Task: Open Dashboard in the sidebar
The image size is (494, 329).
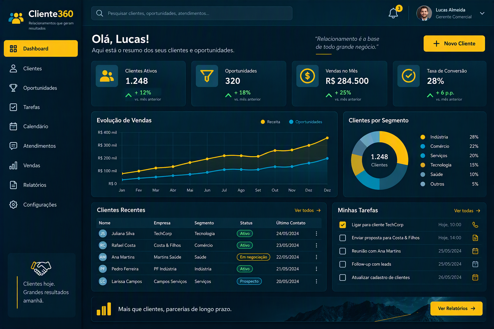Action: coord(41,49)
